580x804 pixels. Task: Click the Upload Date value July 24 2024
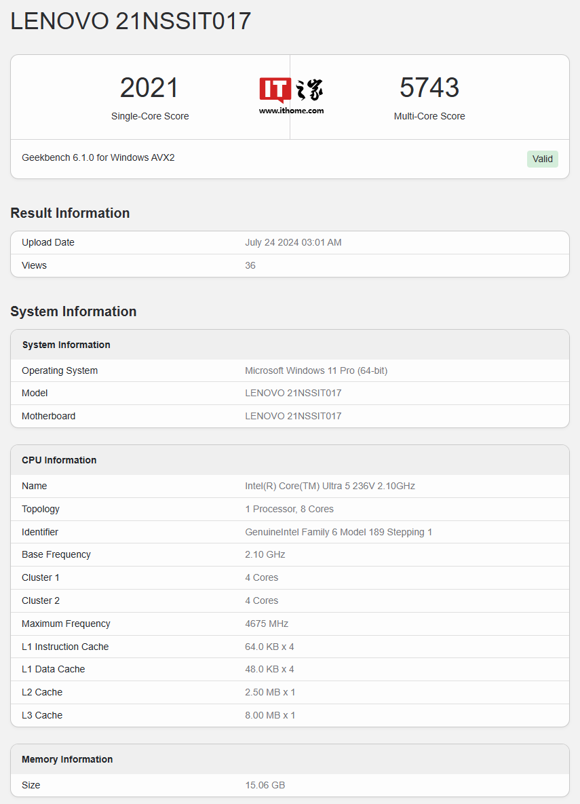pyautogui.click(x=293, y=242)
